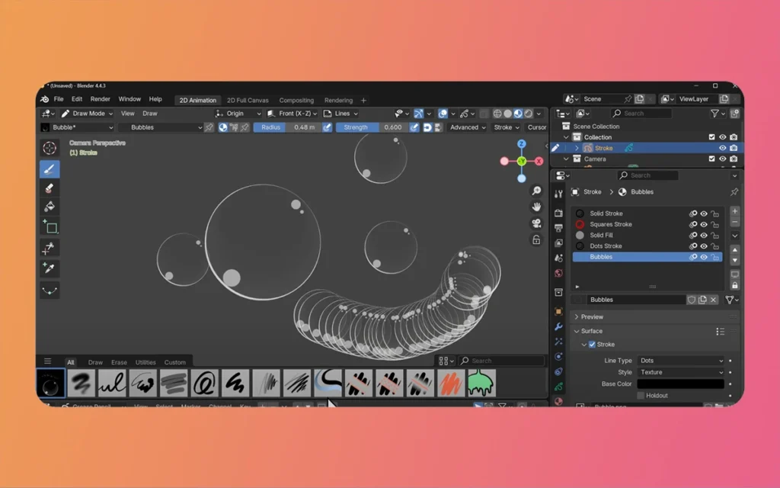Toggle Collection exclude checkbox in outliner
The height and width of the screenshot is (488, 780).
(x=712, y=137)
